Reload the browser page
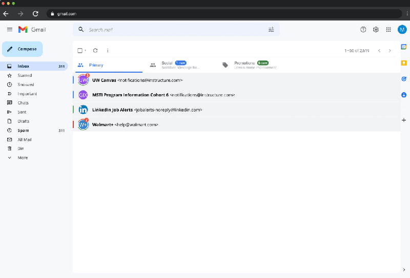 (35, 14)
